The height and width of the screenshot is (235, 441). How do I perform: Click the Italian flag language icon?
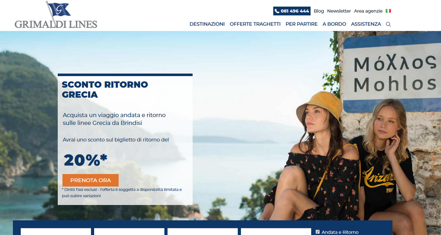pos(388,11)
